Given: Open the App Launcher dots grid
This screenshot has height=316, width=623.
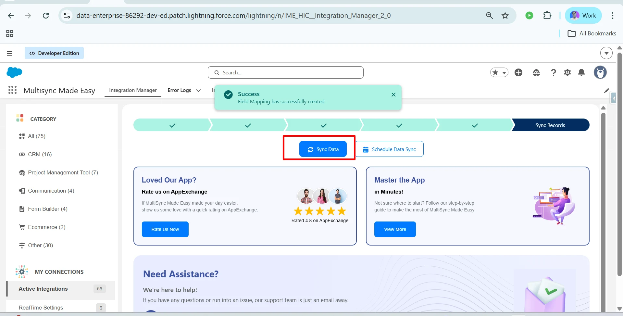Looking at the screenshot, I should (x=12, y=90).
